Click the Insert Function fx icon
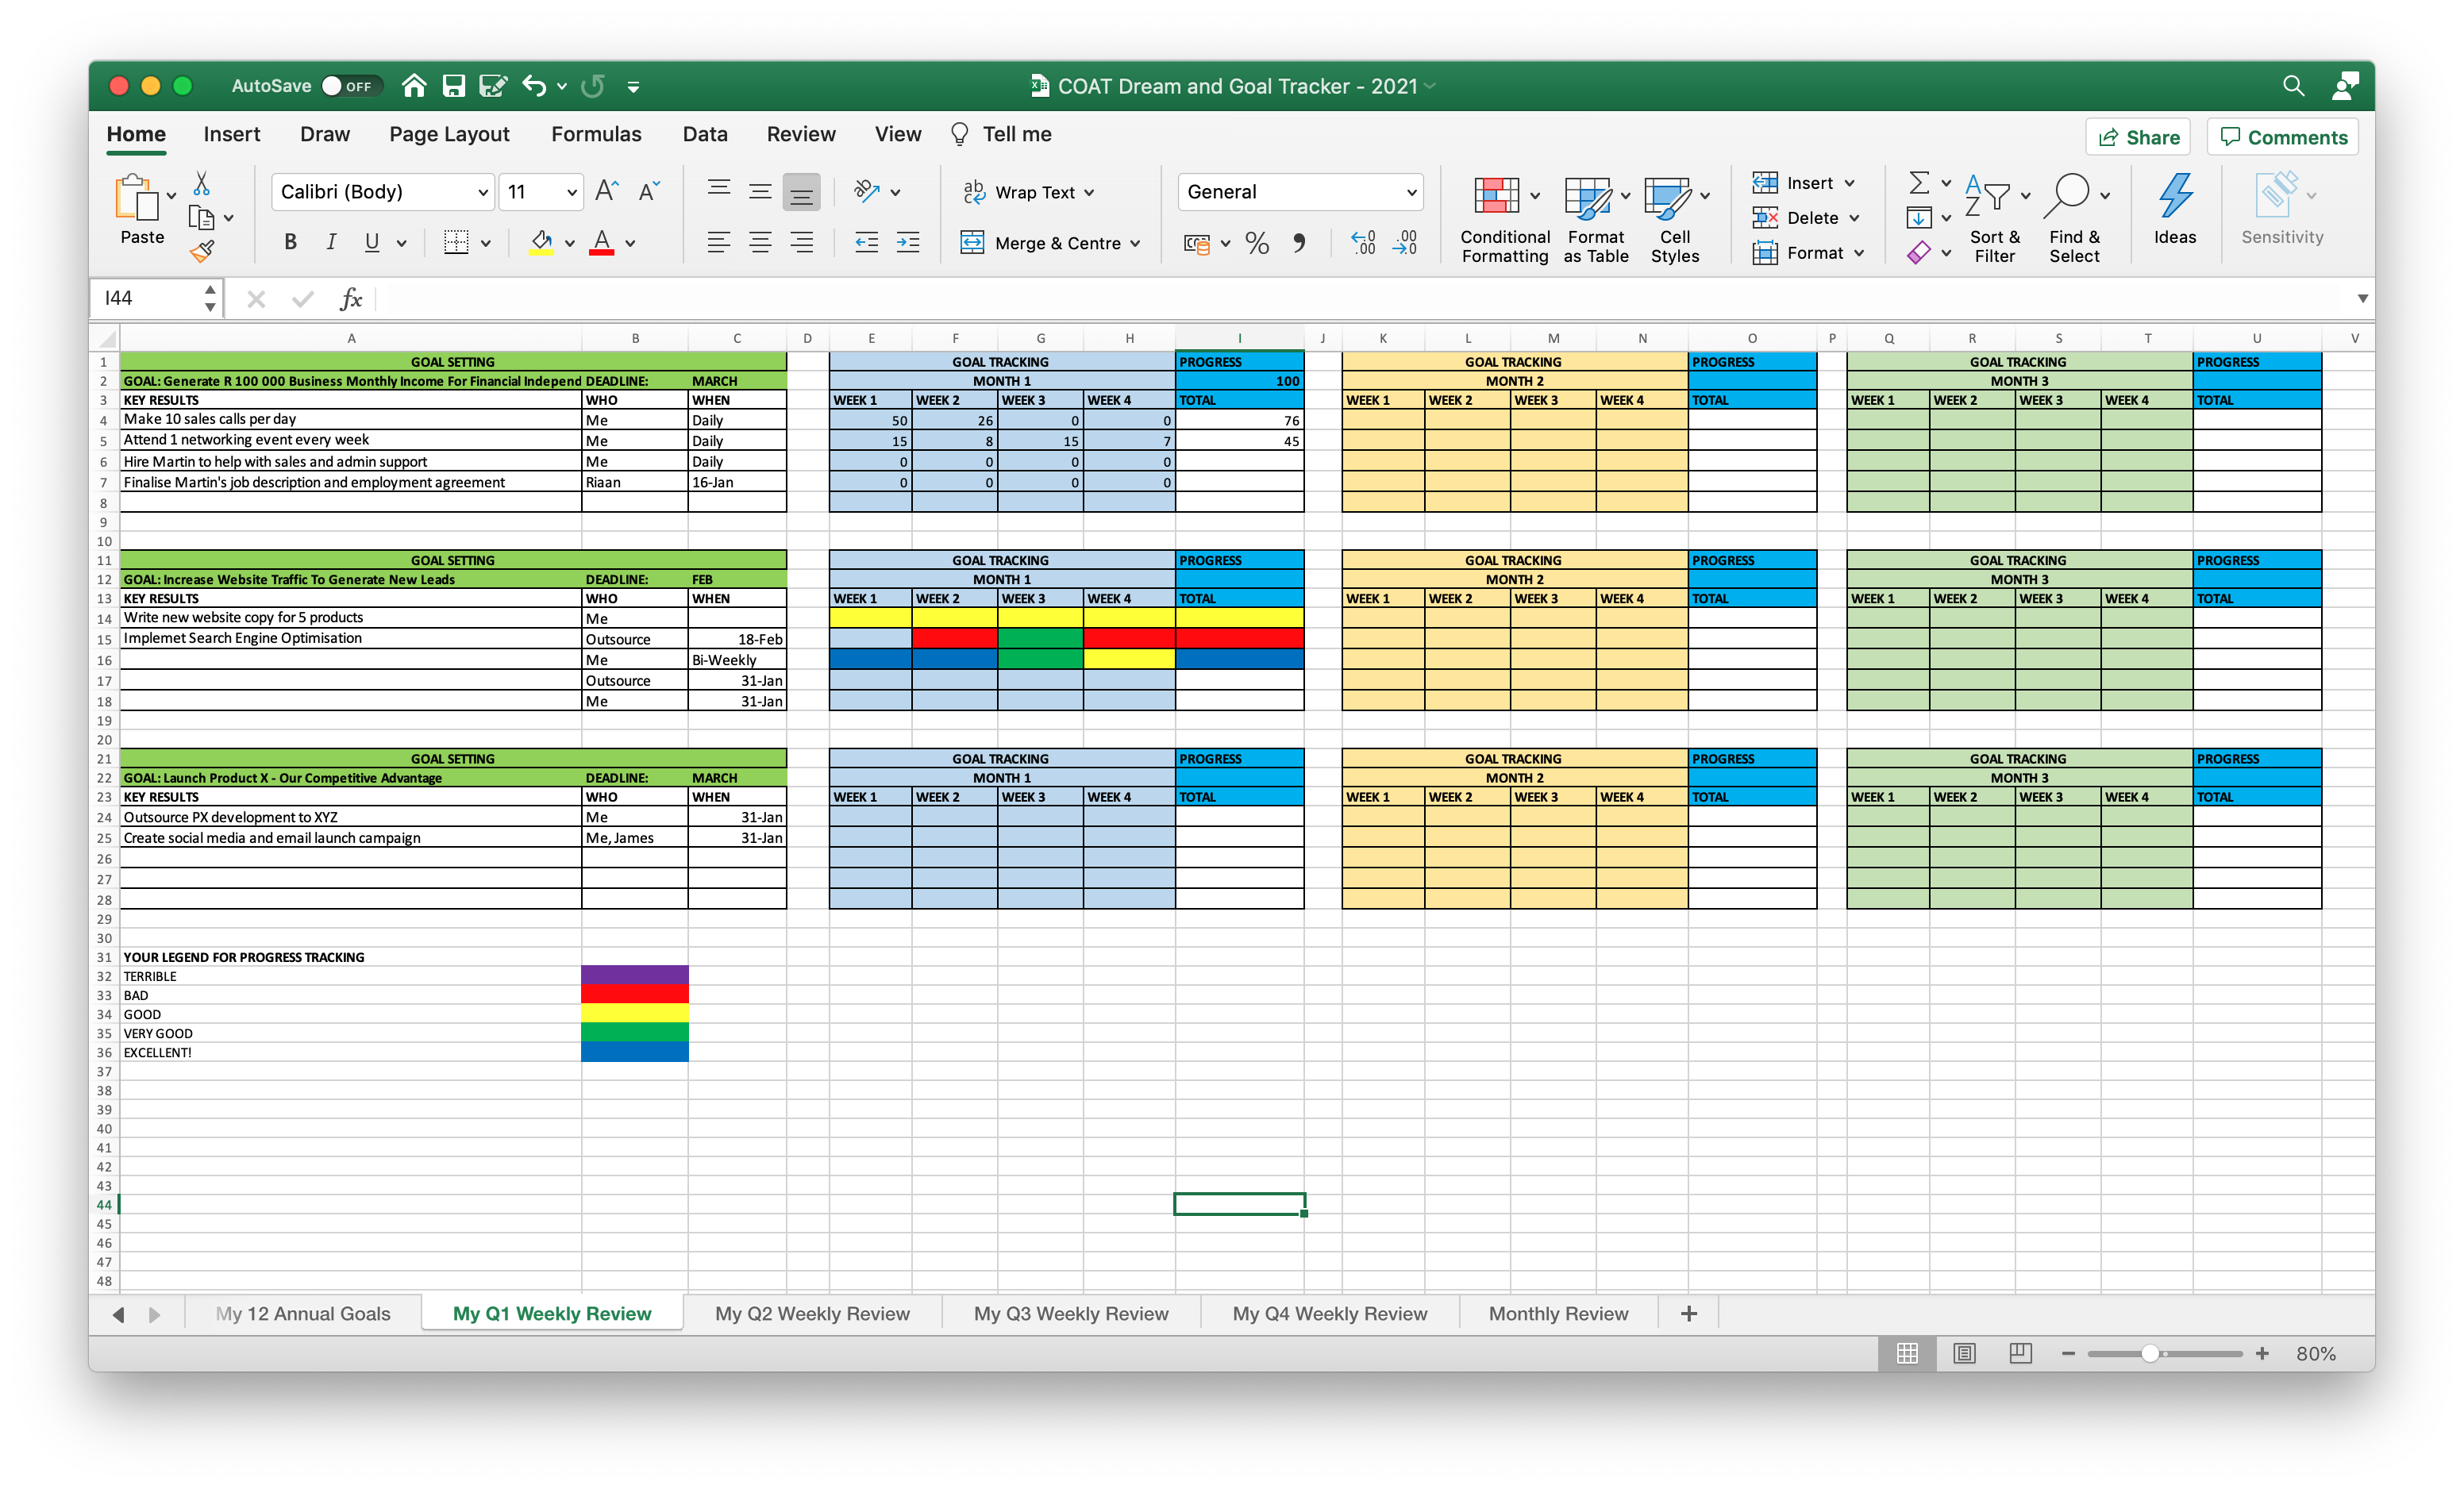The height and width of the screenshot is (1489, 2464). [351, 298]
